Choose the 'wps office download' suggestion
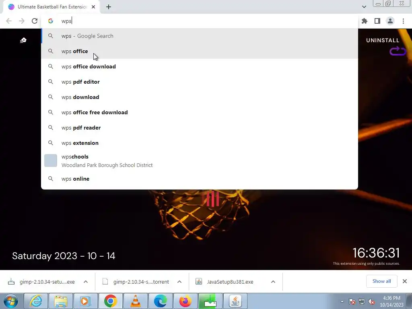Image resolution: width=412 pixels, height=309 pixels. click(200, 66)
